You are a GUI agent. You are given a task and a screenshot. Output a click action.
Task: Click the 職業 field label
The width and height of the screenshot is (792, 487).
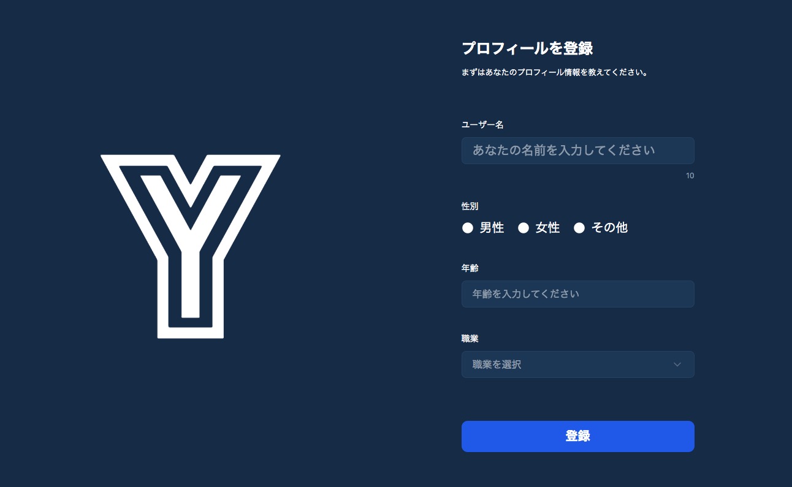click(470, 338)
